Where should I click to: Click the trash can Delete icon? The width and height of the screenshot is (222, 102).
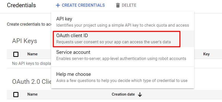[x=118, y=5]
